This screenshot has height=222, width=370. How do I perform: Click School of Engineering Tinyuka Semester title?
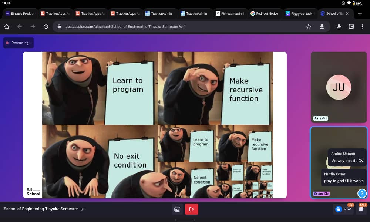point(41,209)
